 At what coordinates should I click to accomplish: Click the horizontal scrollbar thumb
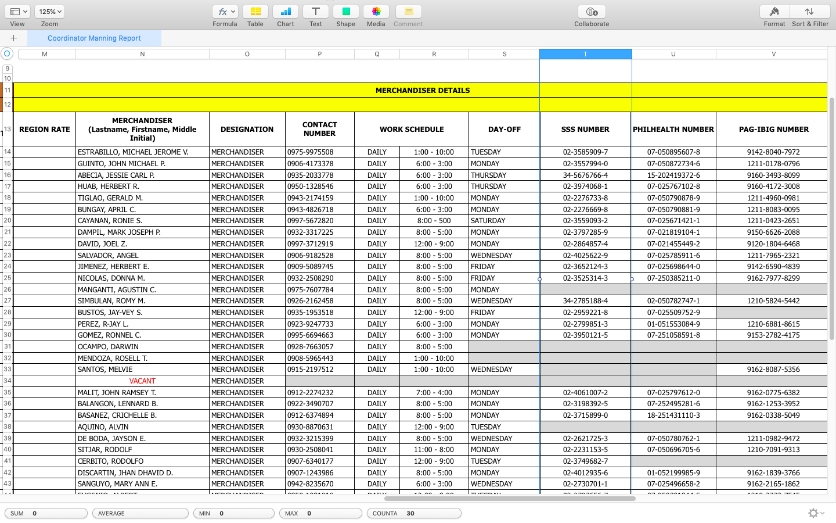click(x=510, y=498)
